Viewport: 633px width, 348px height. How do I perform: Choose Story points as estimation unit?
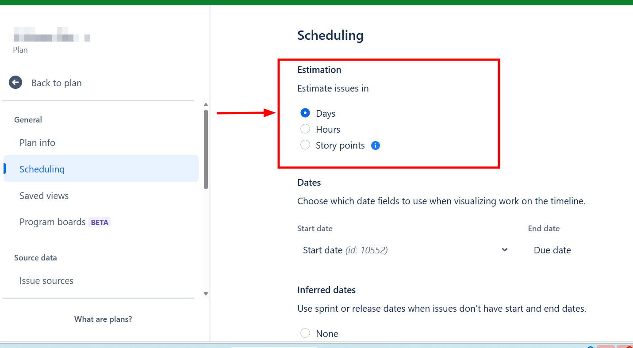point(305,145)
